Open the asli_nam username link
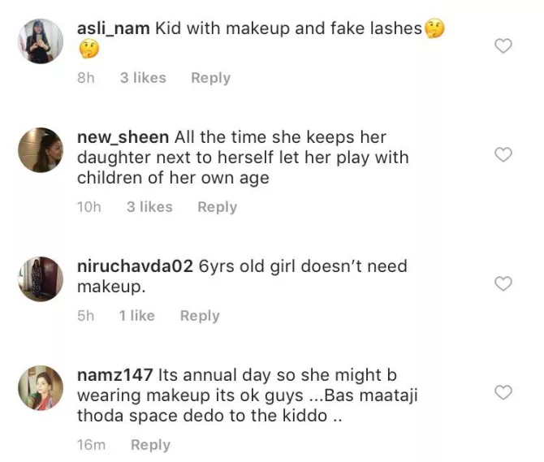 point(113,28)
